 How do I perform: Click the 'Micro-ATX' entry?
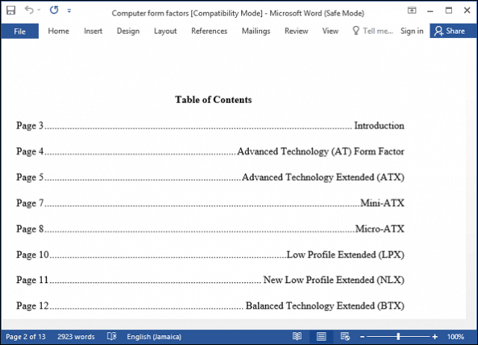pos(380,229)
